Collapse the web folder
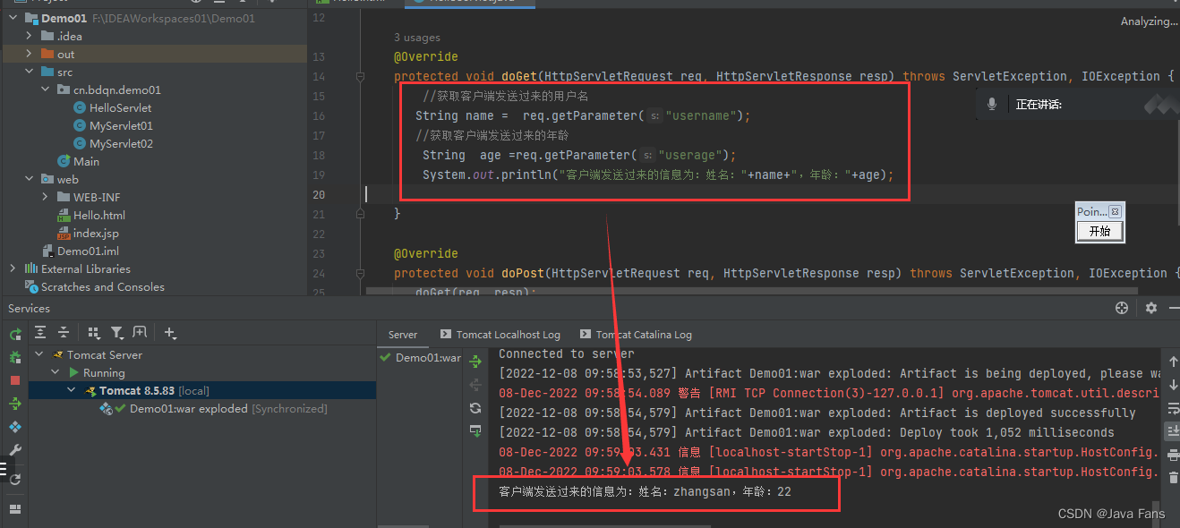The height and width of the screenshot is (528, 1180). [x=29, y=180]
